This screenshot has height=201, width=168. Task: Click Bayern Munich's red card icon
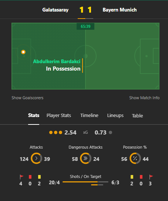tap(141, 177)
